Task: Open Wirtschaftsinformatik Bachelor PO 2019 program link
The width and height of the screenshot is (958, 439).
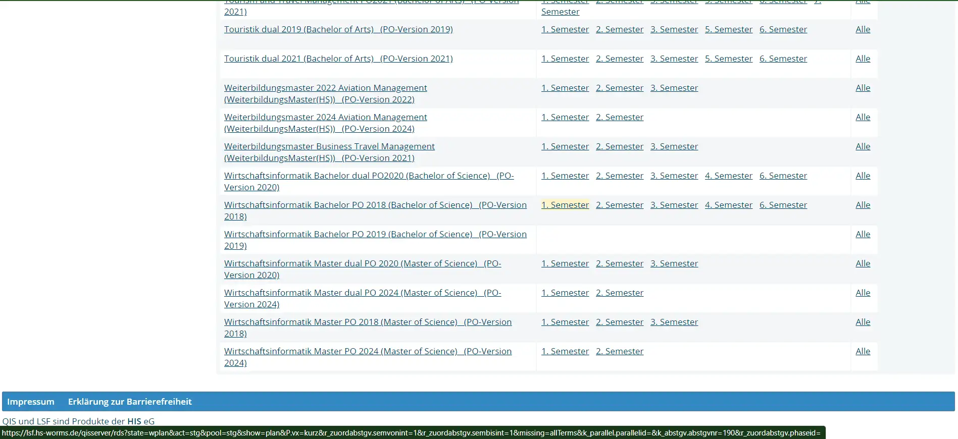Action: [x=375, y=234]
